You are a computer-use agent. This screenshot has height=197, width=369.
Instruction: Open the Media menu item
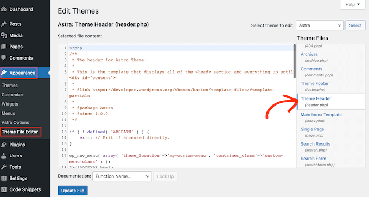16,36
